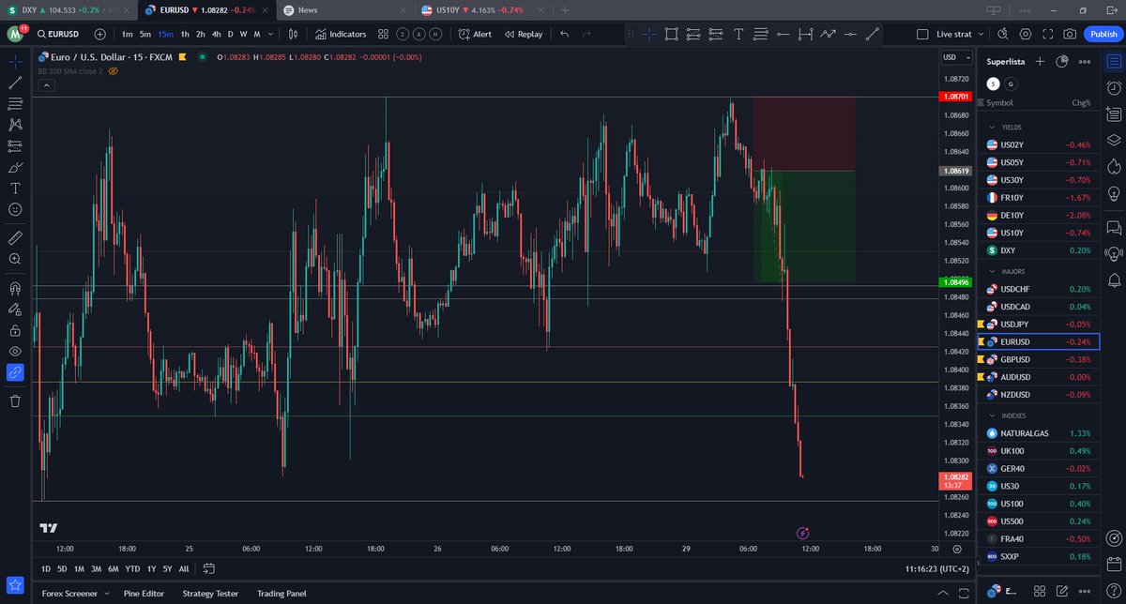This screenshot has height=604, width=1126.
Task: Select the 1h timeframe
Action: (185, 34)
